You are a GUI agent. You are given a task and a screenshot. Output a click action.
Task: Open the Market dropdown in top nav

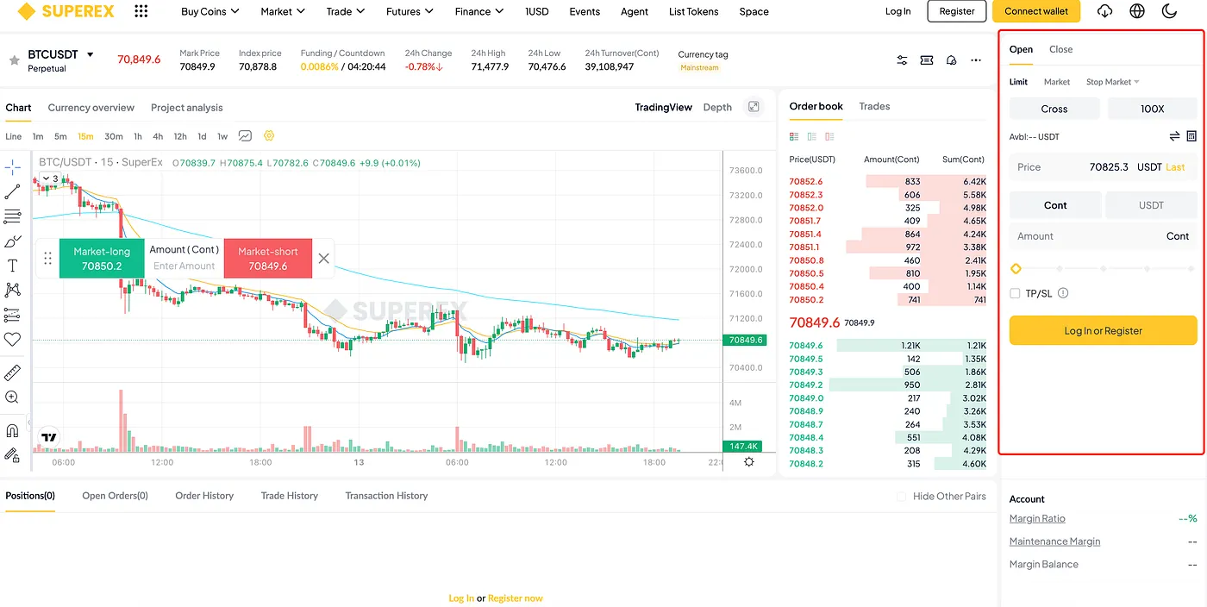coord(283,11)
